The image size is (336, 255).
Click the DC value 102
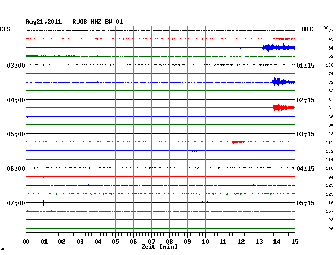coord(330,151)
